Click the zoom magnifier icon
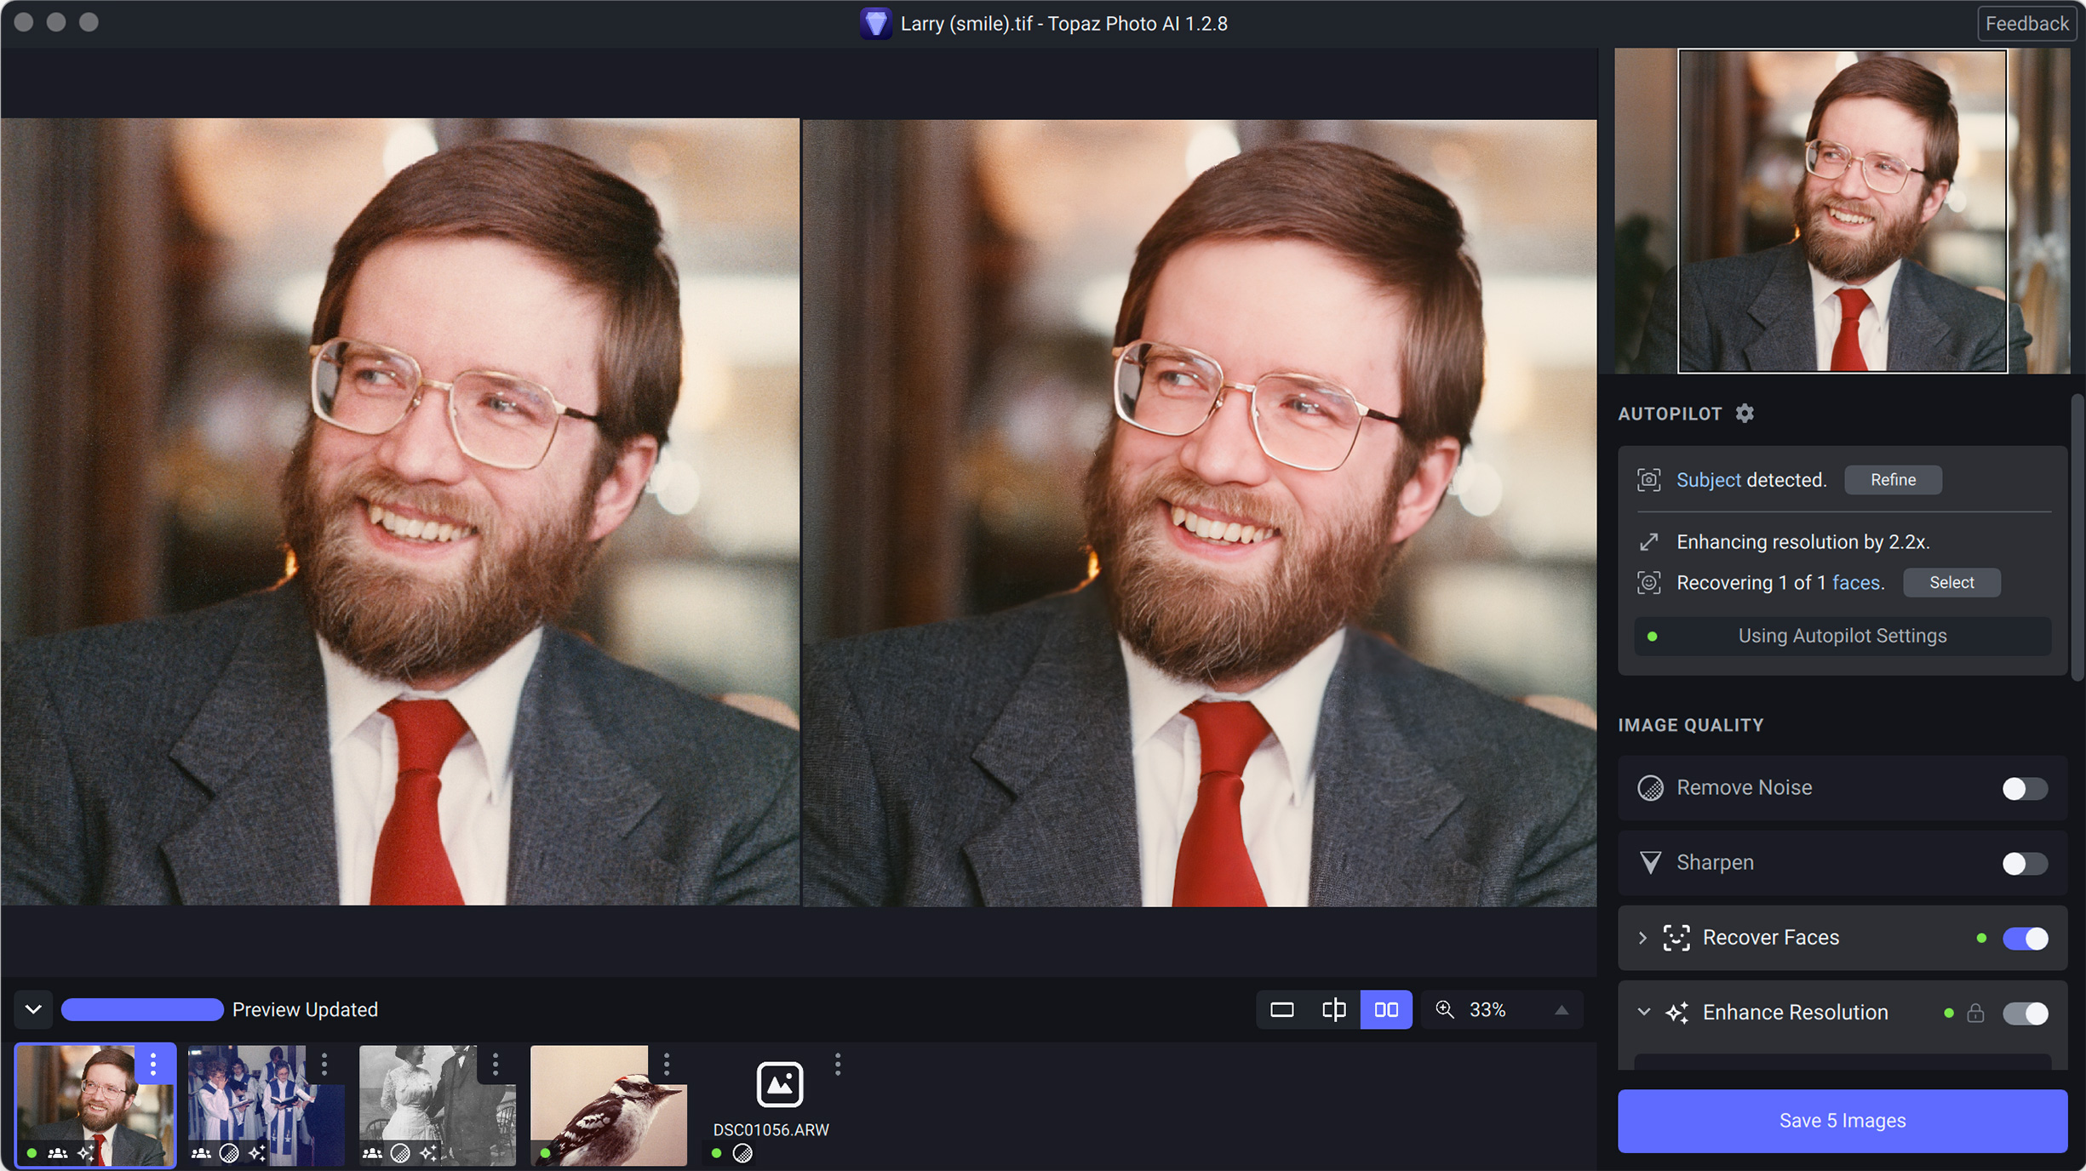 pos(1445,1010)
